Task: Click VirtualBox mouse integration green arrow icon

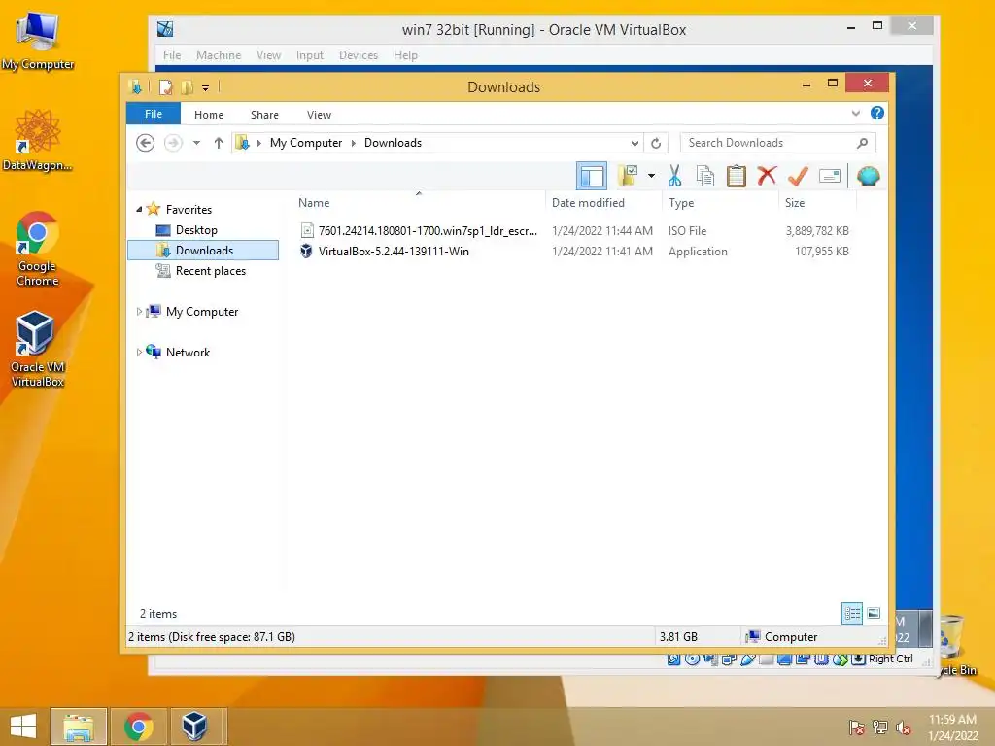Action: click(840, 660)
